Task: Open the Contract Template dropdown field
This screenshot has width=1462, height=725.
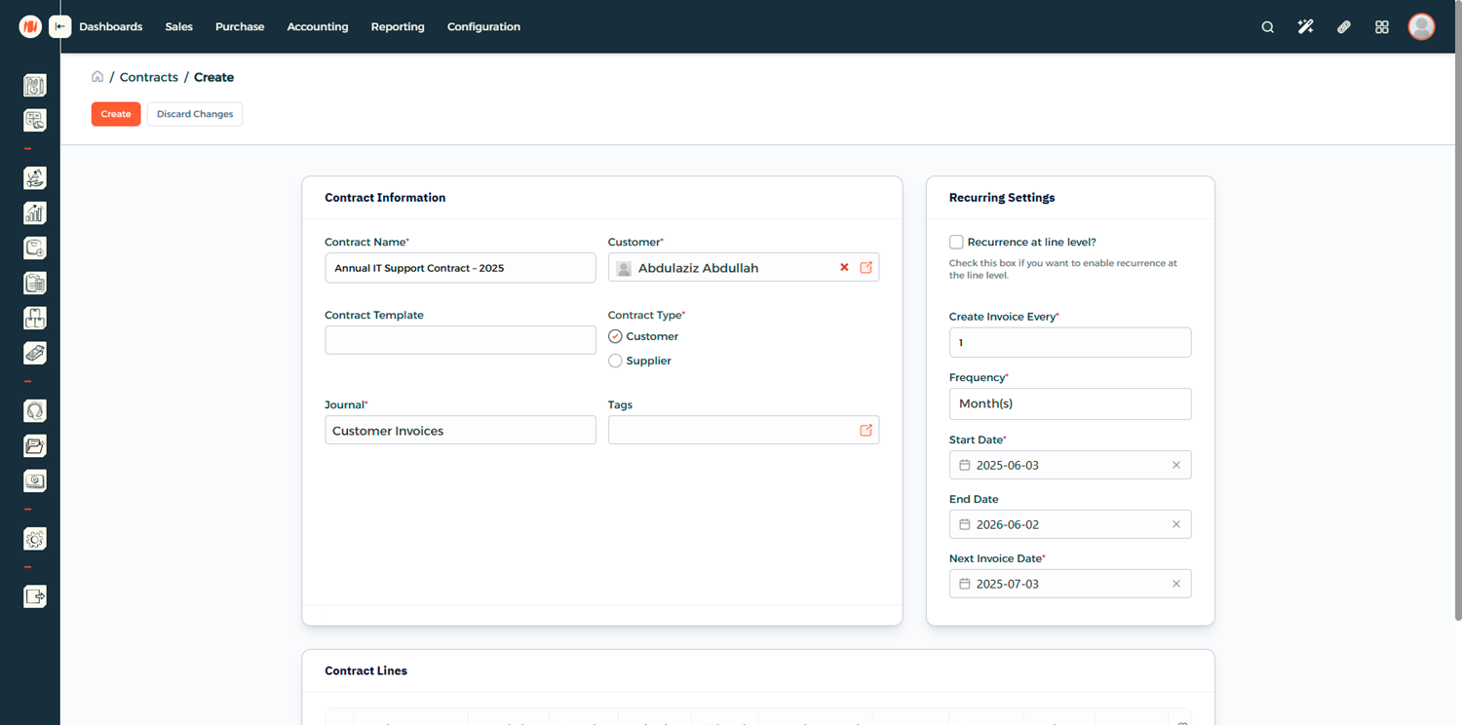Action: tap(460, 340)
